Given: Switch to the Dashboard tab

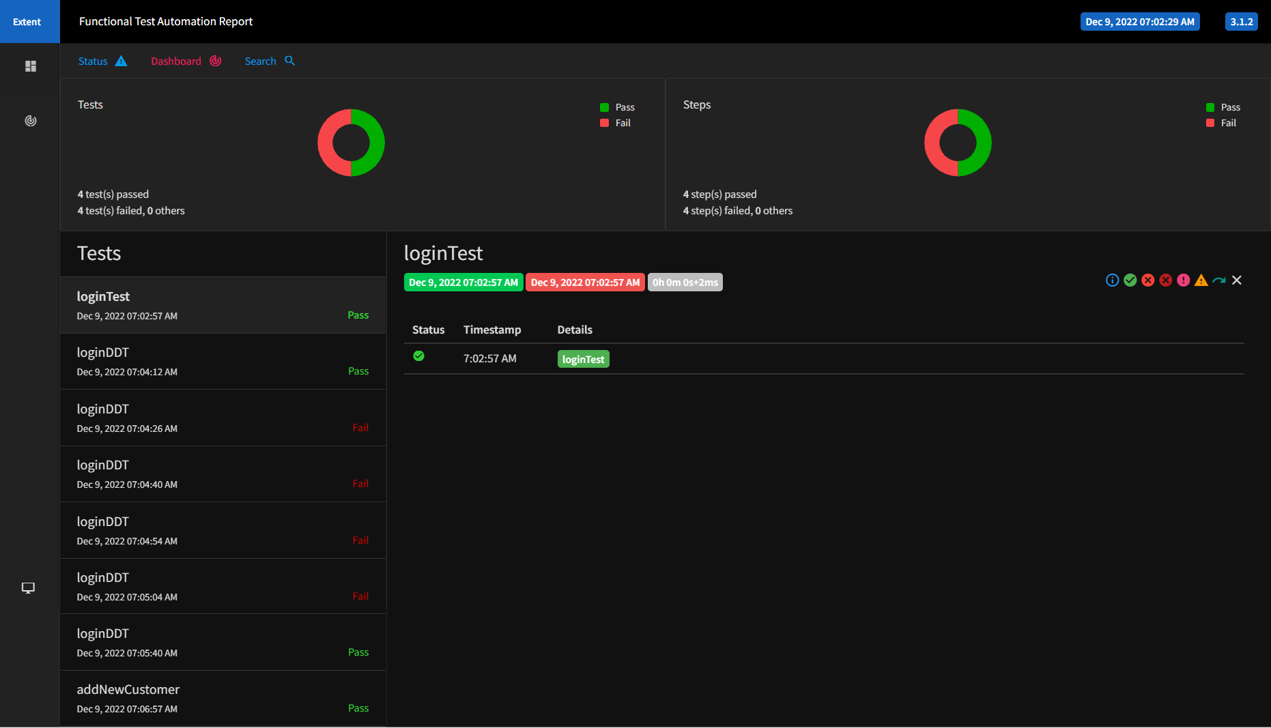Looking at the screenshot, I should 176,61.
